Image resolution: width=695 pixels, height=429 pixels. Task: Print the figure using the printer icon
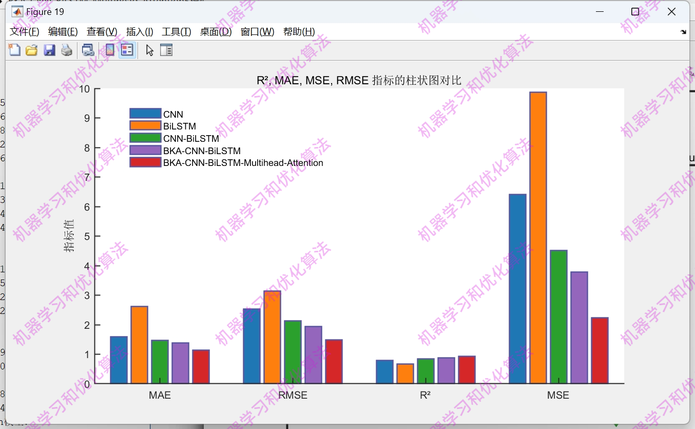click(x=67, y=50)
